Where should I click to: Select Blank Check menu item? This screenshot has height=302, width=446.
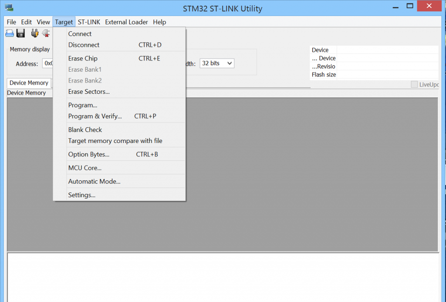point(119,130)
